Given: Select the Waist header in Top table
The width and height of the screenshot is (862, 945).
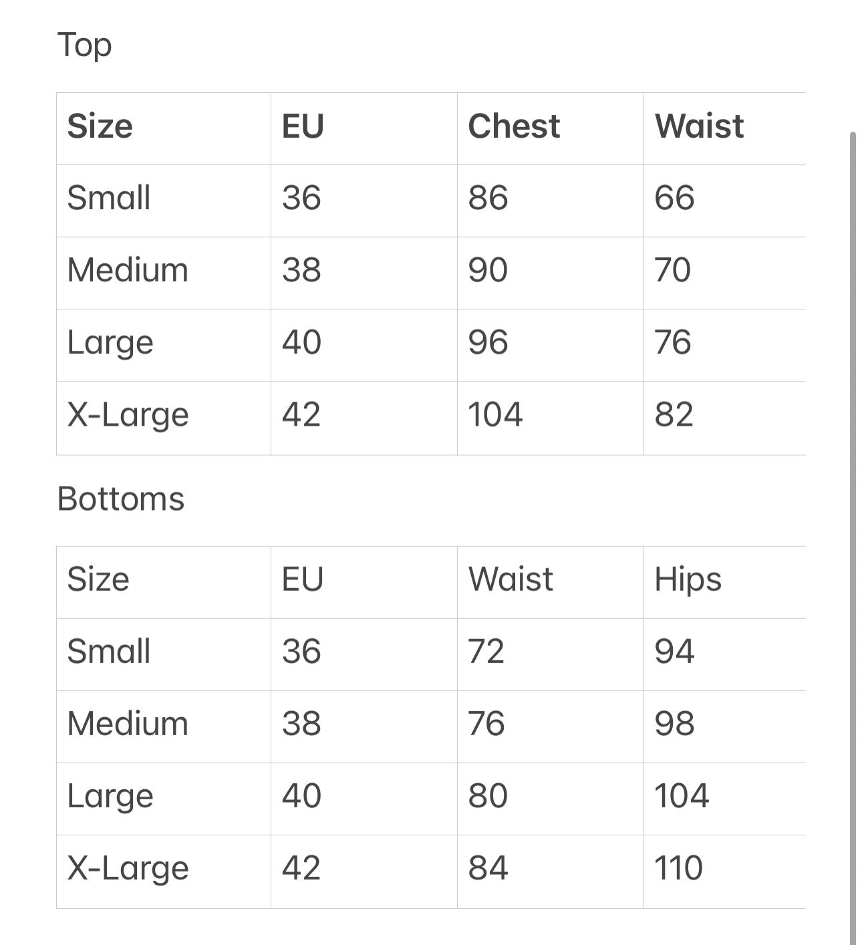Looking at the screenshot, I should [x=699, y=126].
